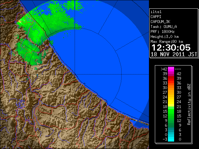Click the magenta >42 dBZ legend band

coord(171,69)
